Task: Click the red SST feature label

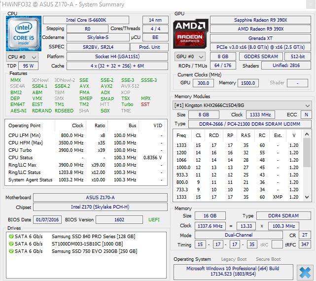Action: coord(145,105)
